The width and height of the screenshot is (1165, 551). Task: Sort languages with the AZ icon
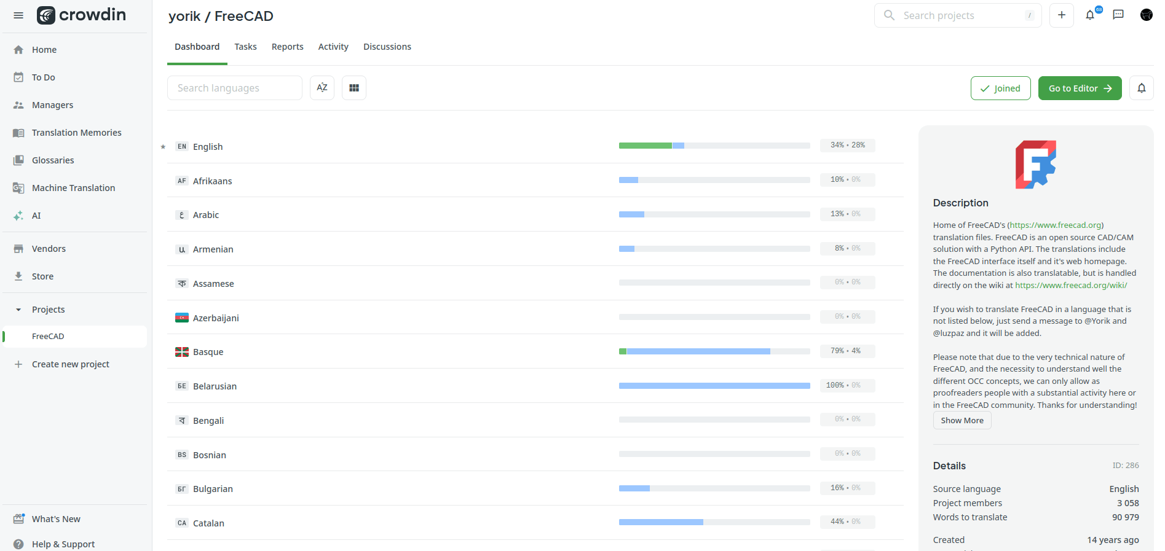pos(322,88)
